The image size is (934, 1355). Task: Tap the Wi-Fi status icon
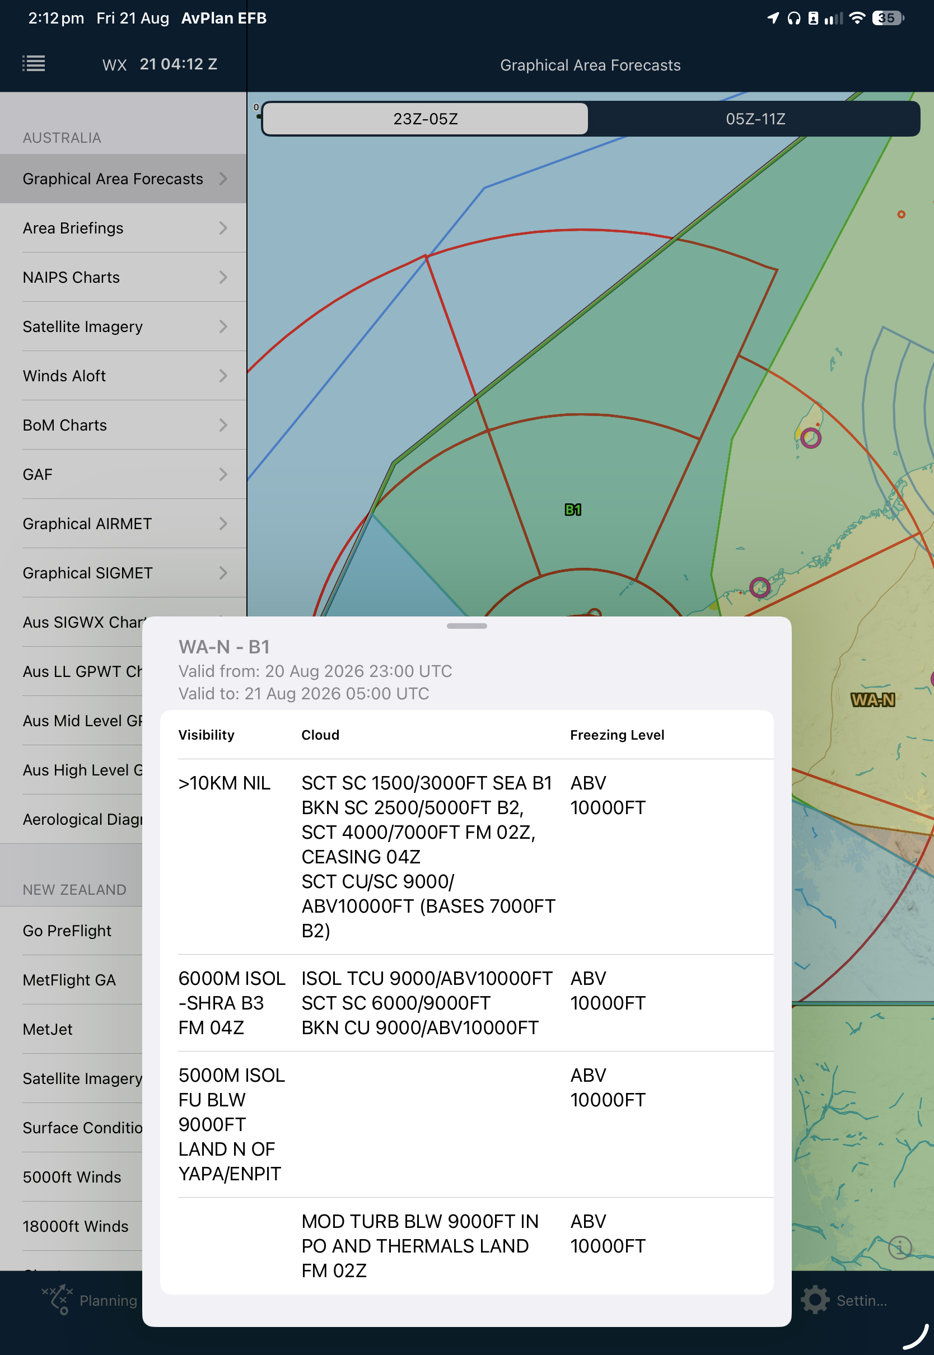pyautogui.click(x=856, y=18)
